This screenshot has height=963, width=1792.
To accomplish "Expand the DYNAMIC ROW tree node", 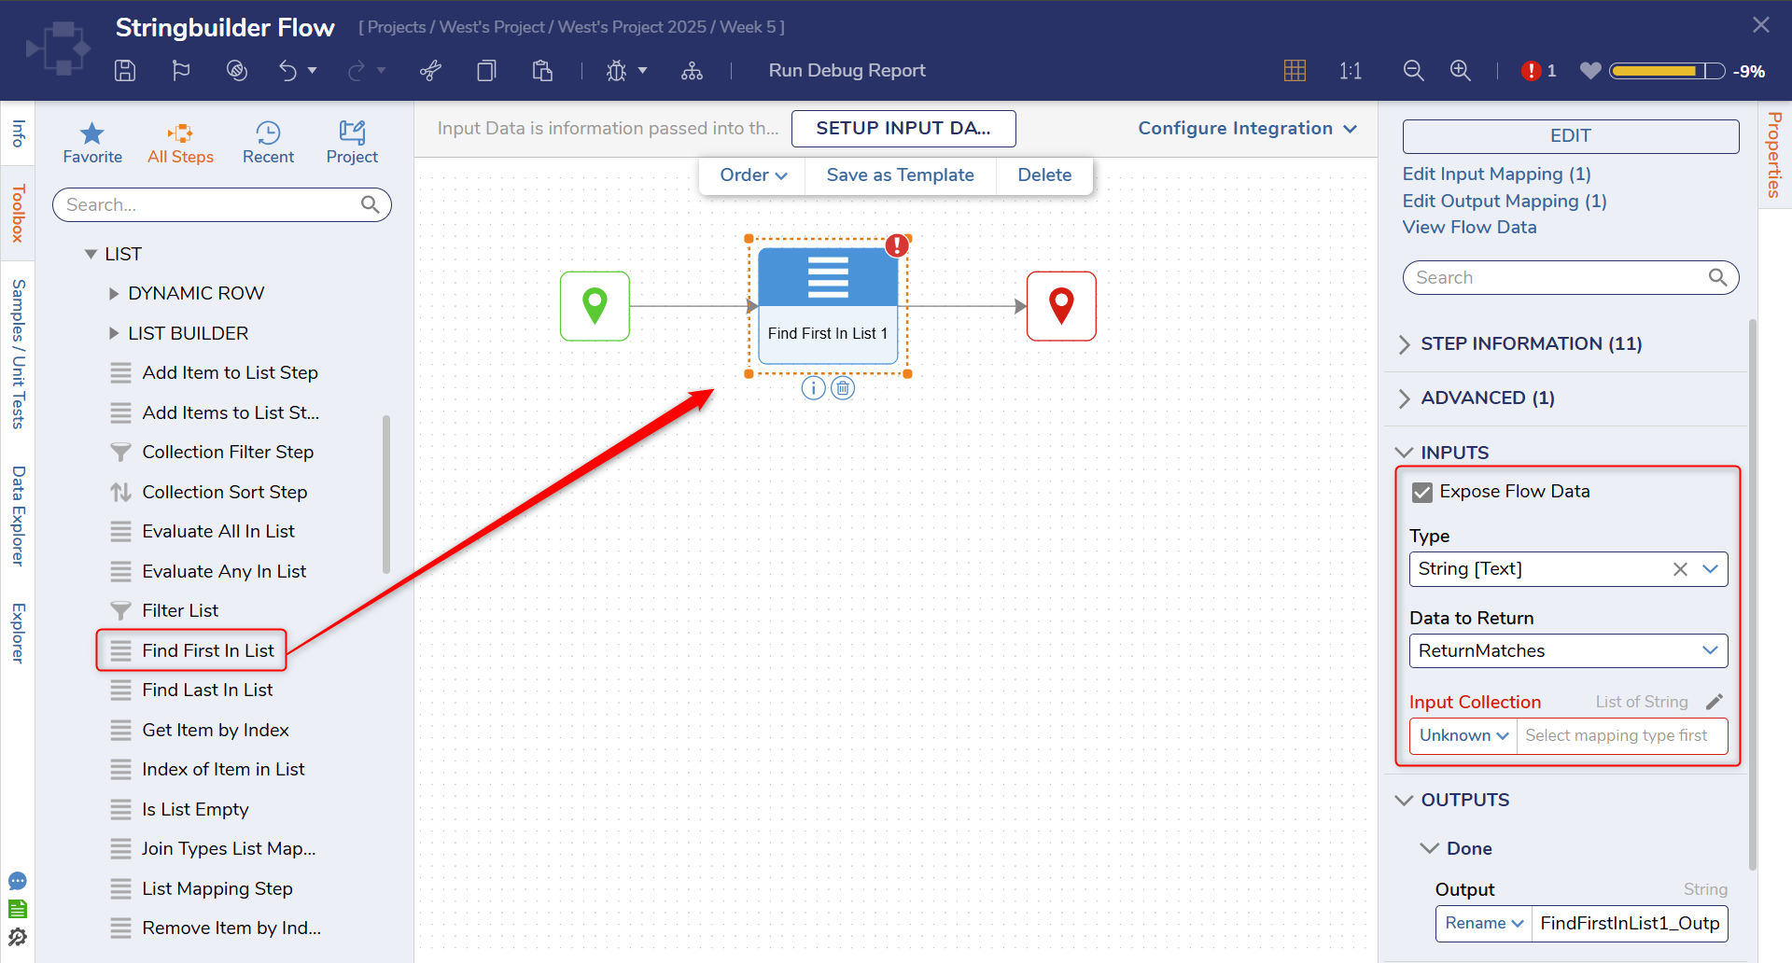I will [x=114, y=294].
